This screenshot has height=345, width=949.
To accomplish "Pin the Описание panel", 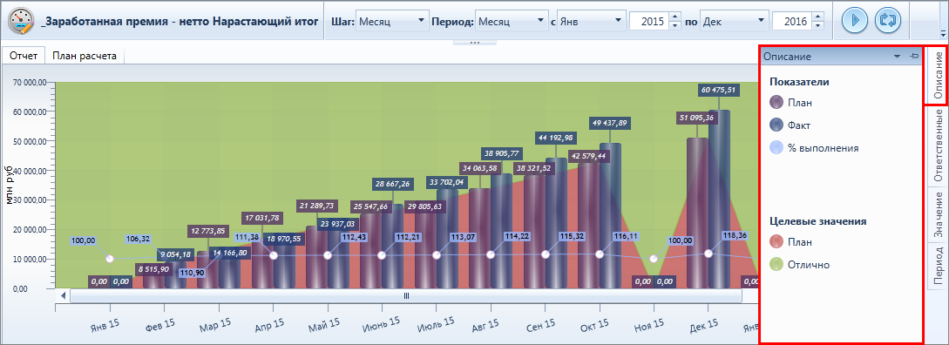I will (x=914, y=56).
